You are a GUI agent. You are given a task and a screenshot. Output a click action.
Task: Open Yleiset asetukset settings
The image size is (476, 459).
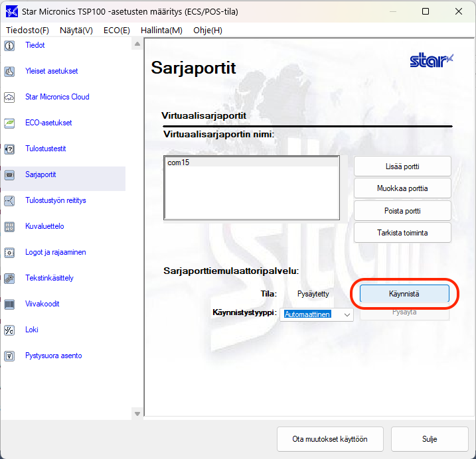tap(52, 71)
